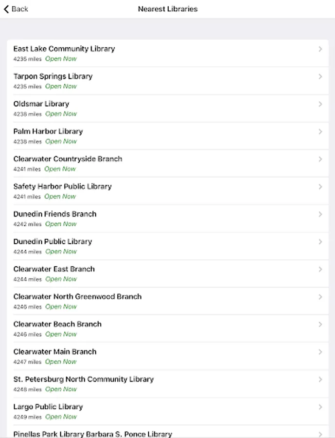This screenshot has height=438, width=335.
Task: Tap the Back arrow icon
Action: coord(6,9)
